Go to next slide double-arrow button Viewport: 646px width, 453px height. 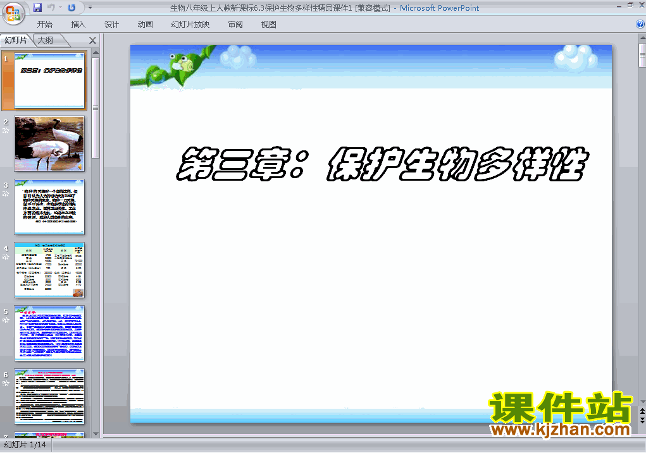point(642,420)
